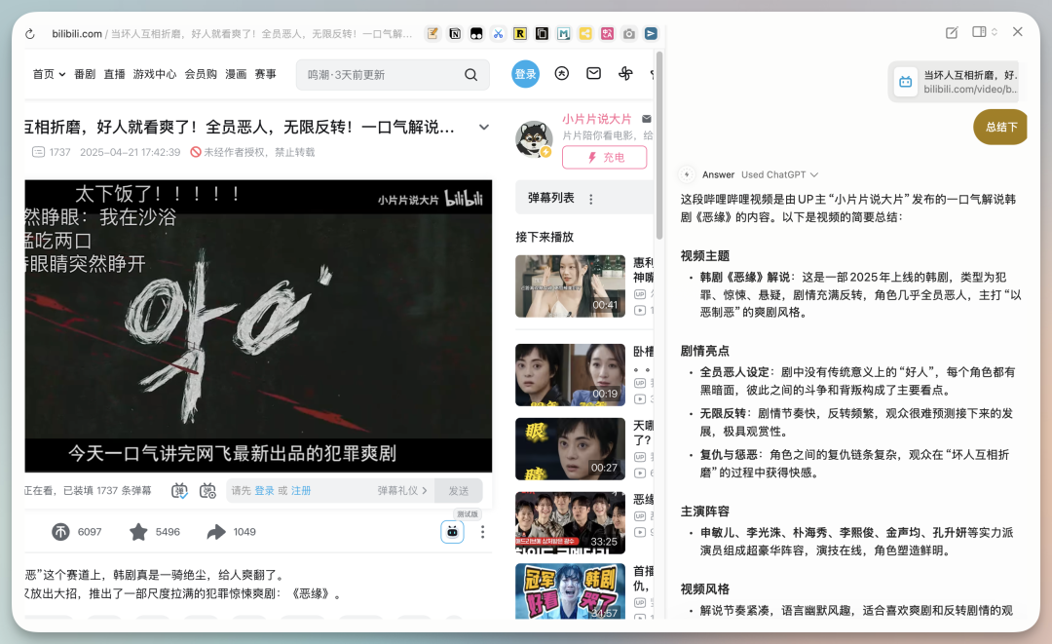Click the blue 登录 button
Viewport: 1052px width, 644px height.
coord(525,74)
